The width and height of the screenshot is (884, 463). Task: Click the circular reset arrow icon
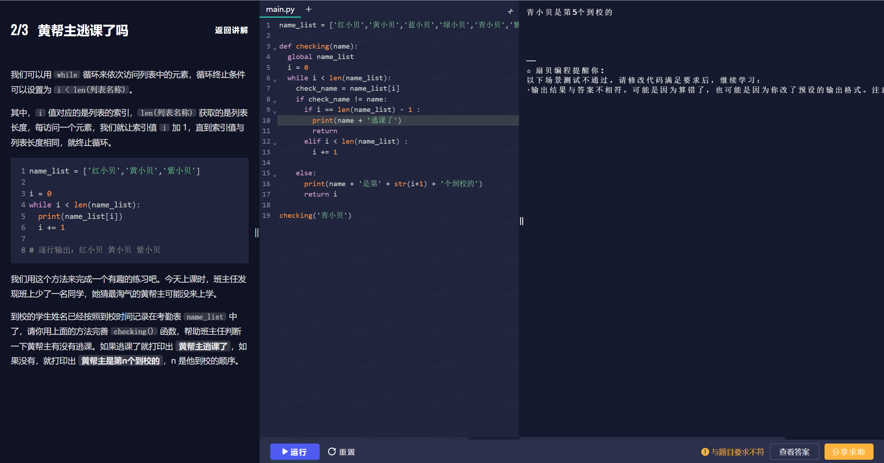(332, 451)
